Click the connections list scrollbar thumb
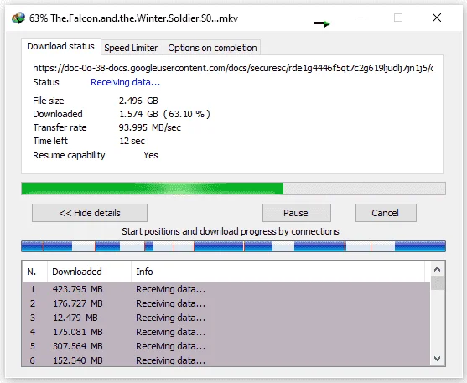Viewport: 467px width, 383px height. pos(437,283)
